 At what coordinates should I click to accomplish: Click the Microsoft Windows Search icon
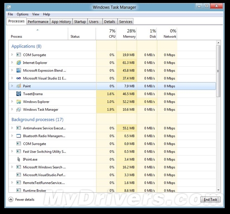click(x=19, y=167)
